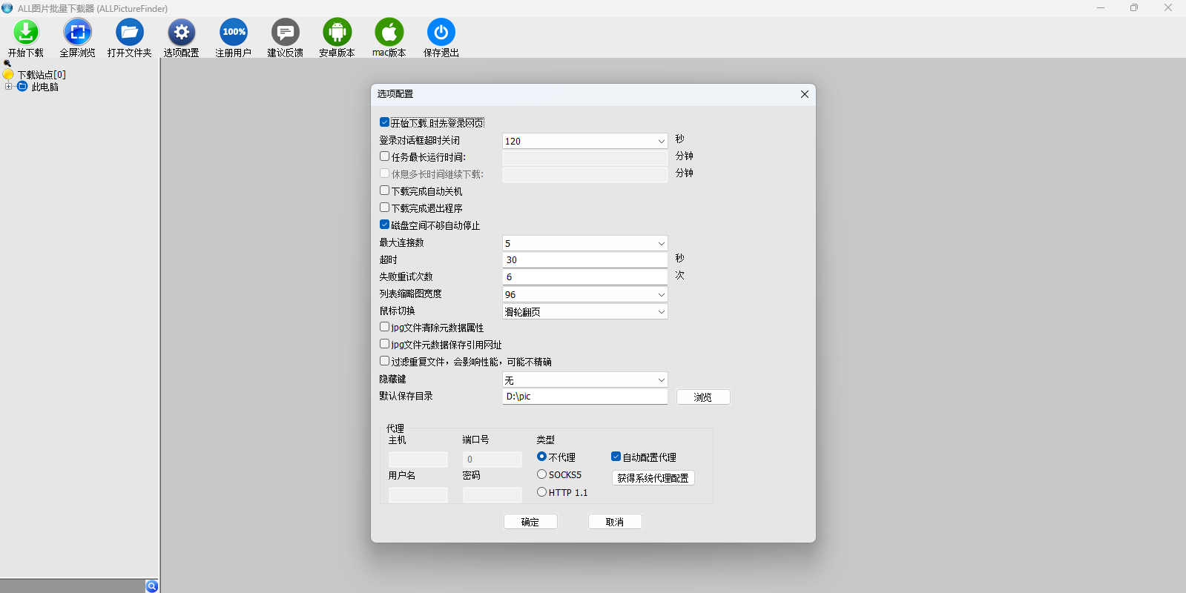The image size is (1186, 593).
Task: Open 隐藏键 dropdown showing 无
Action: click(x=585, y=380)
